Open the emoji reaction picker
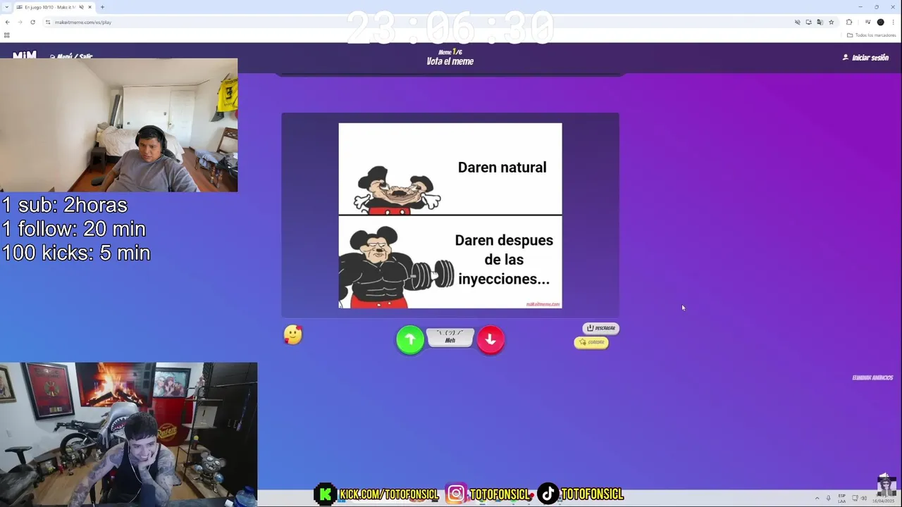The width and height of the screenshot is (902, 507). pos(293,334)
